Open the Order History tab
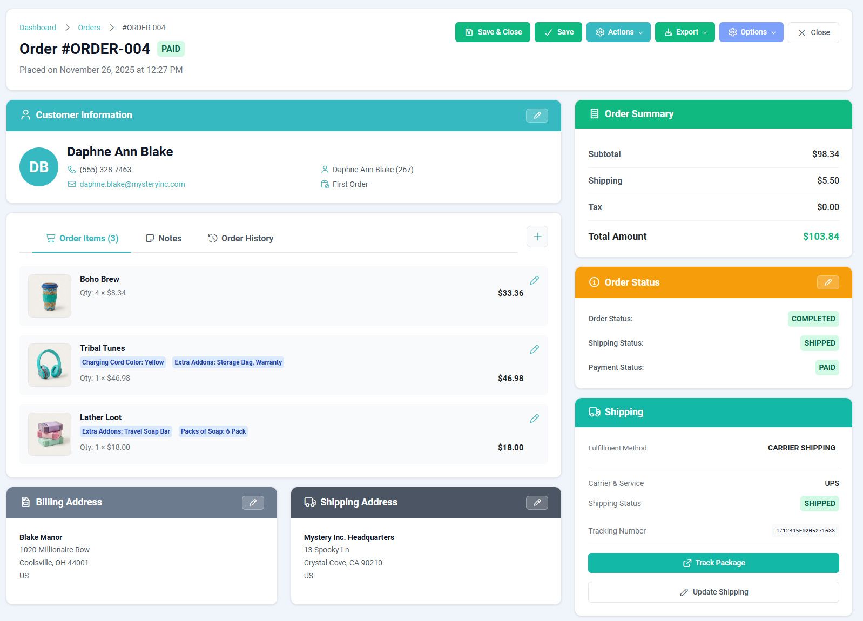This screenshot has height=621, width=863. click(x=241, y=239)
